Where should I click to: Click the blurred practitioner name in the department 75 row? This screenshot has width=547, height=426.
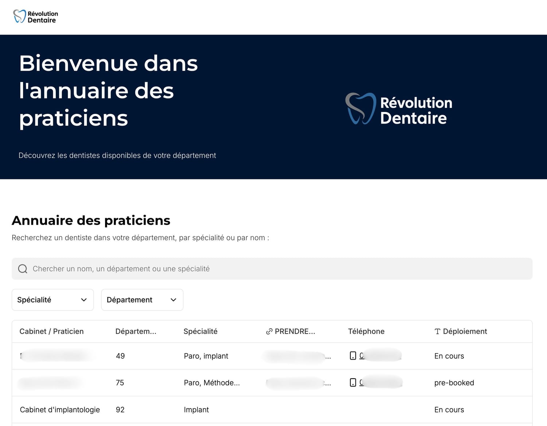50,383
